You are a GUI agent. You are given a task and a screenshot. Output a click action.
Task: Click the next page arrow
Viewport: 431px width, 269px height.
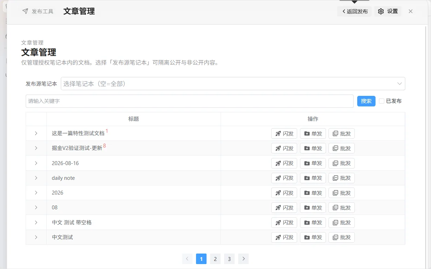243,259
